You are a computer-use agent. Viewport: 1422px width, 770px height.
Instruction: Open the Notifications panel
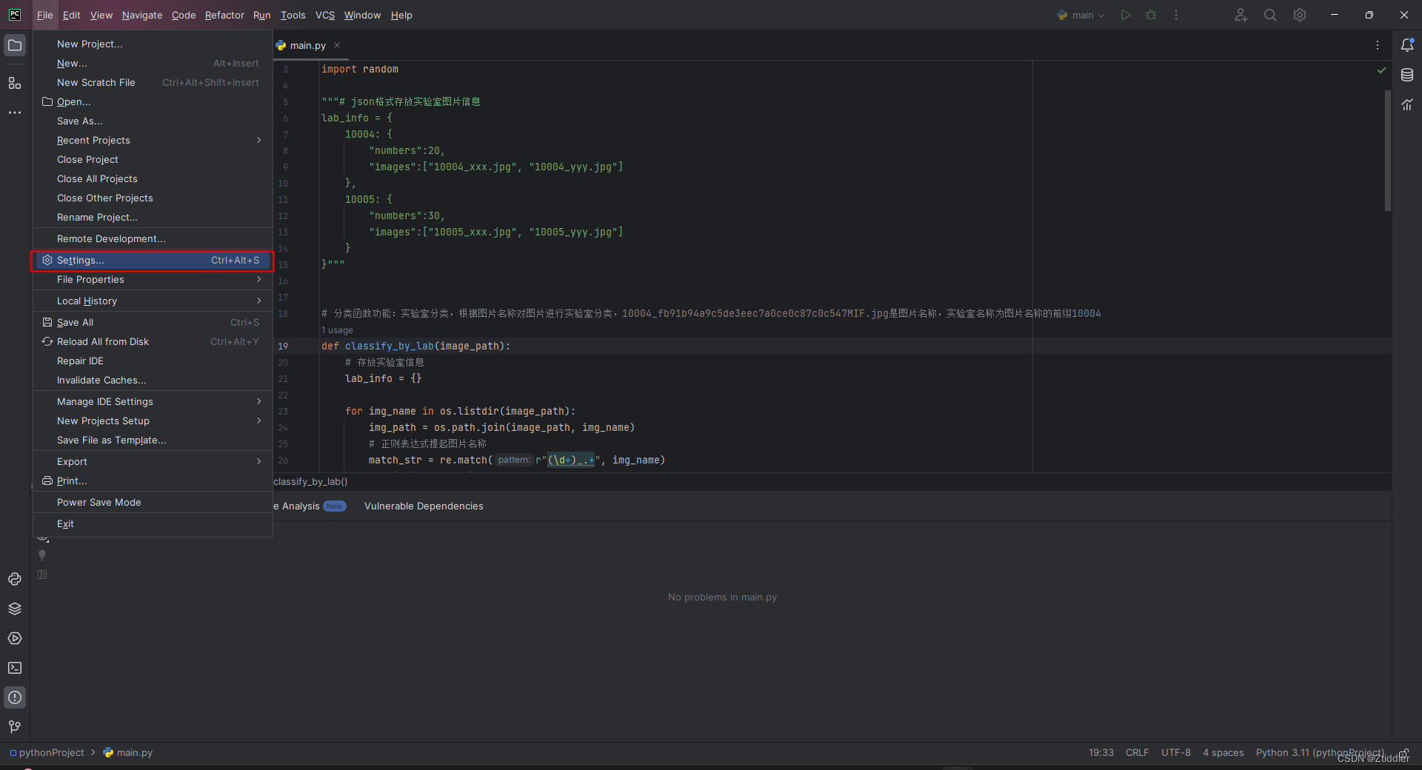coord(1408,44)
